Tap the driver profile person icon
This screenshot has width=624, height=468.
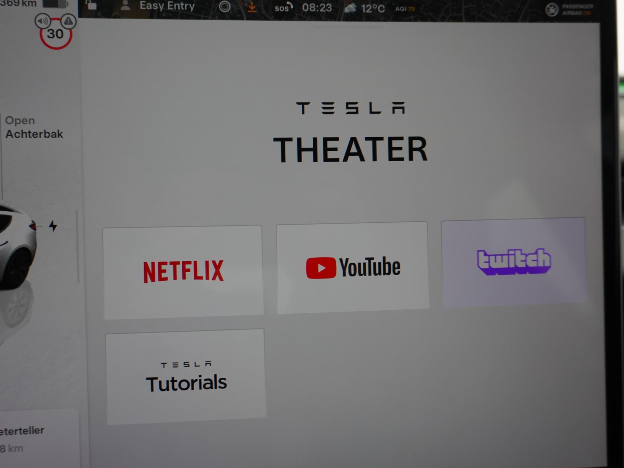(125, 6)
